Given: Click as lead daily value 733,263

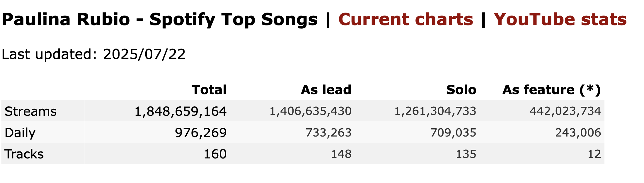Looking at the screenshot, I should [328, 133].
